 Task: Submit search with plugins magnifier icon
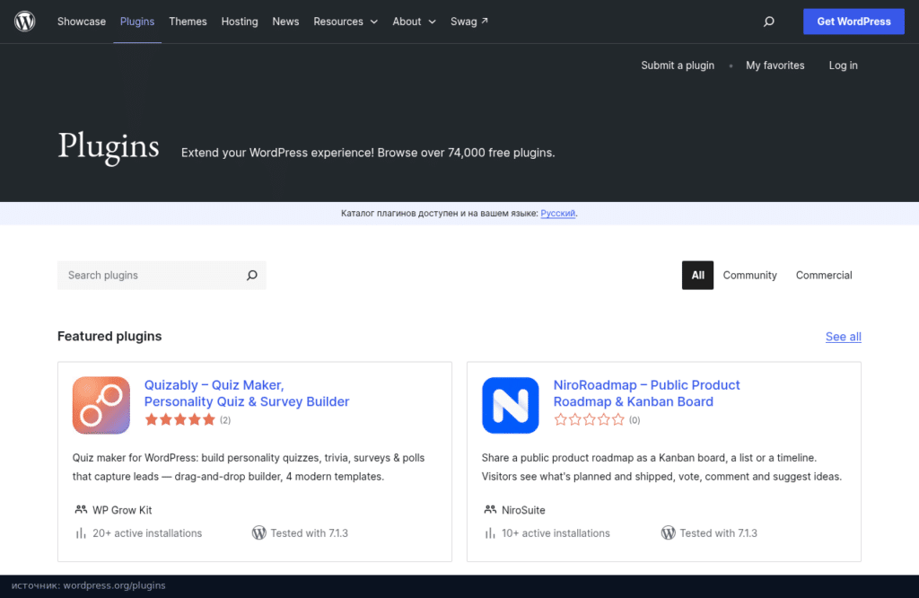(252, 275)
